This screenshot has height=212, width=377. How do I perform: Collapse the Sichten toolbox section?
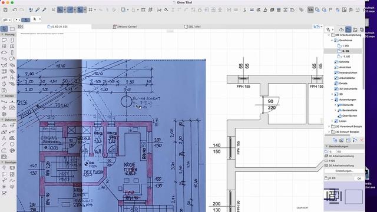coord(2,96)
